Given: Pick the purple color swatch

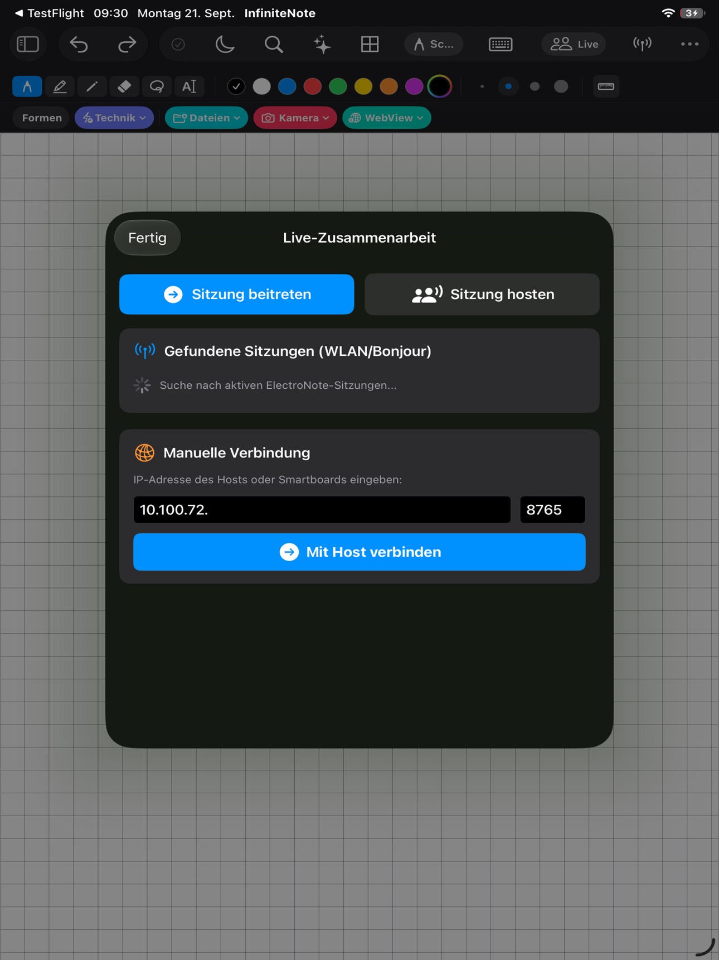Looking at the screenshot, I should tap(414, 86).
